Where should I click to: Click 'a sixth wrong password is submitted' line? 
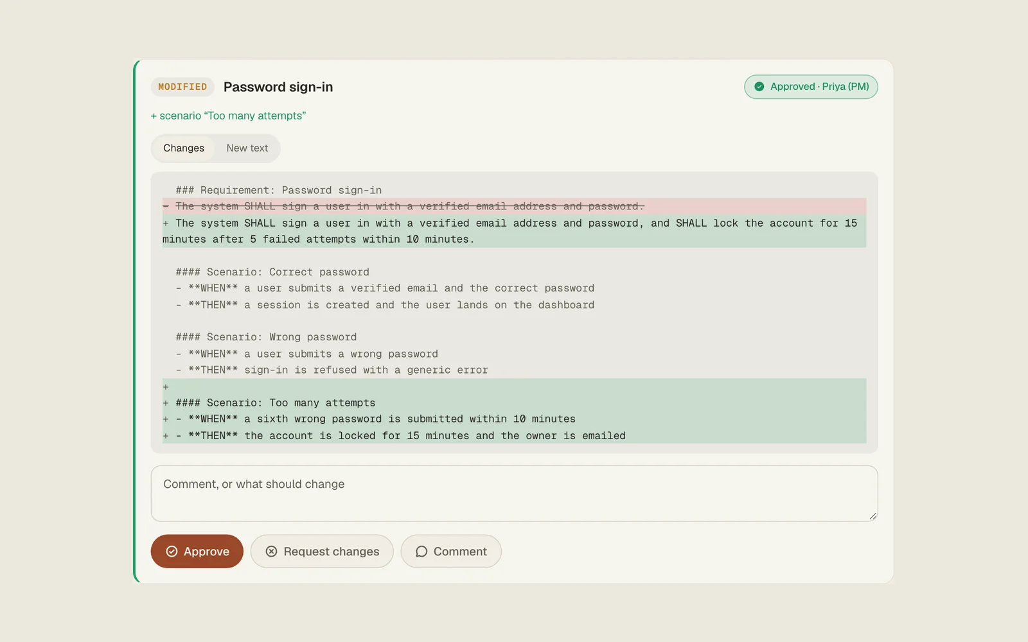click(x=514, y=419)
